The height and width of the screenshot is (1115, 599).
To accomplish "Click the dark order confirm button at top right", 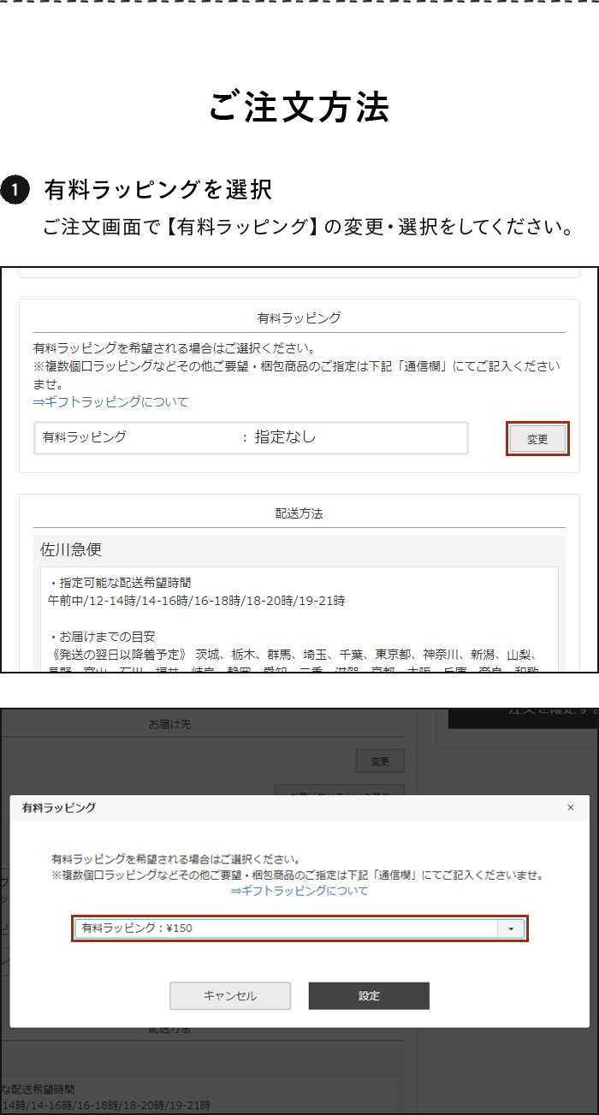I will [x=523, y=718].
